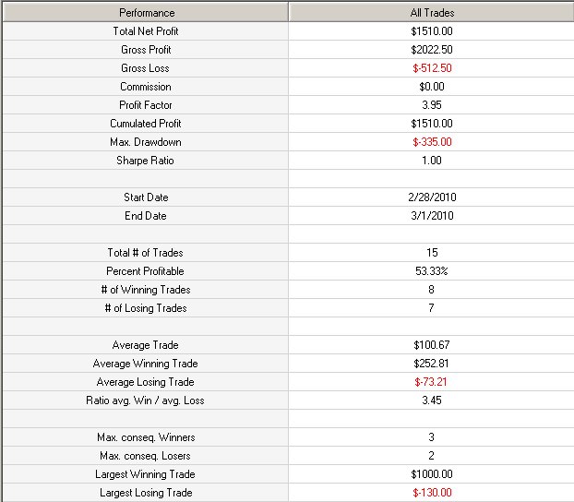Click the Average Trade value $100.67
574x502 pixels.
tap(432, 345)
